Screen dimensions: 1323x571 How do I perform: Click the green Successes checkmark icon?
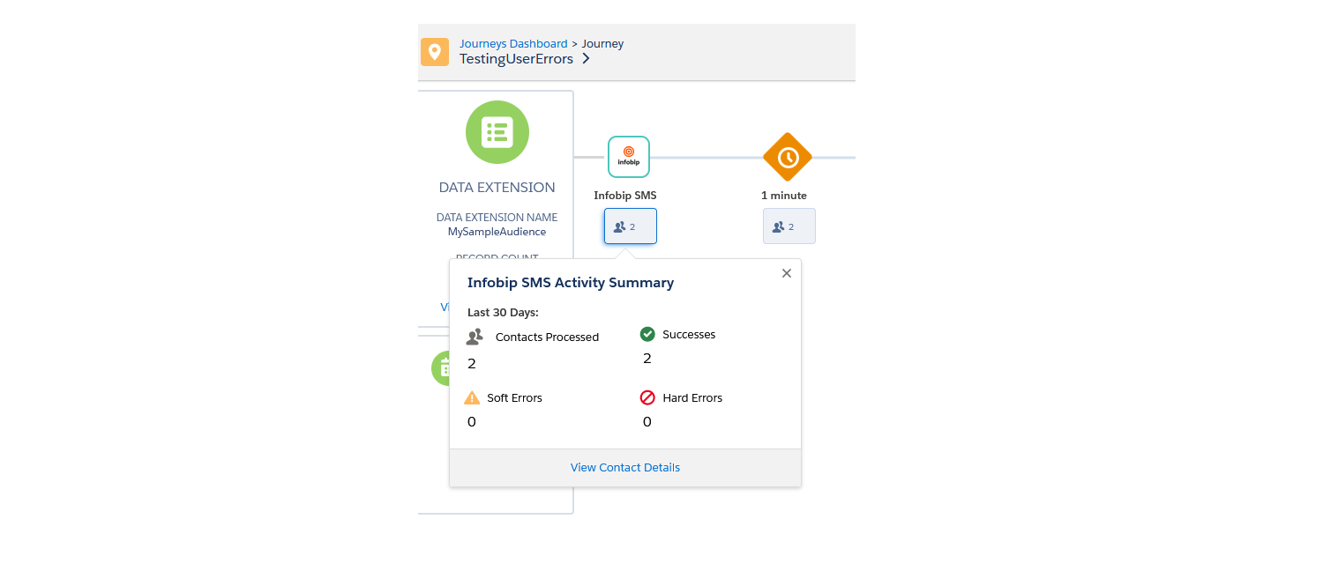pyautogui.click(x=647, y=334)
